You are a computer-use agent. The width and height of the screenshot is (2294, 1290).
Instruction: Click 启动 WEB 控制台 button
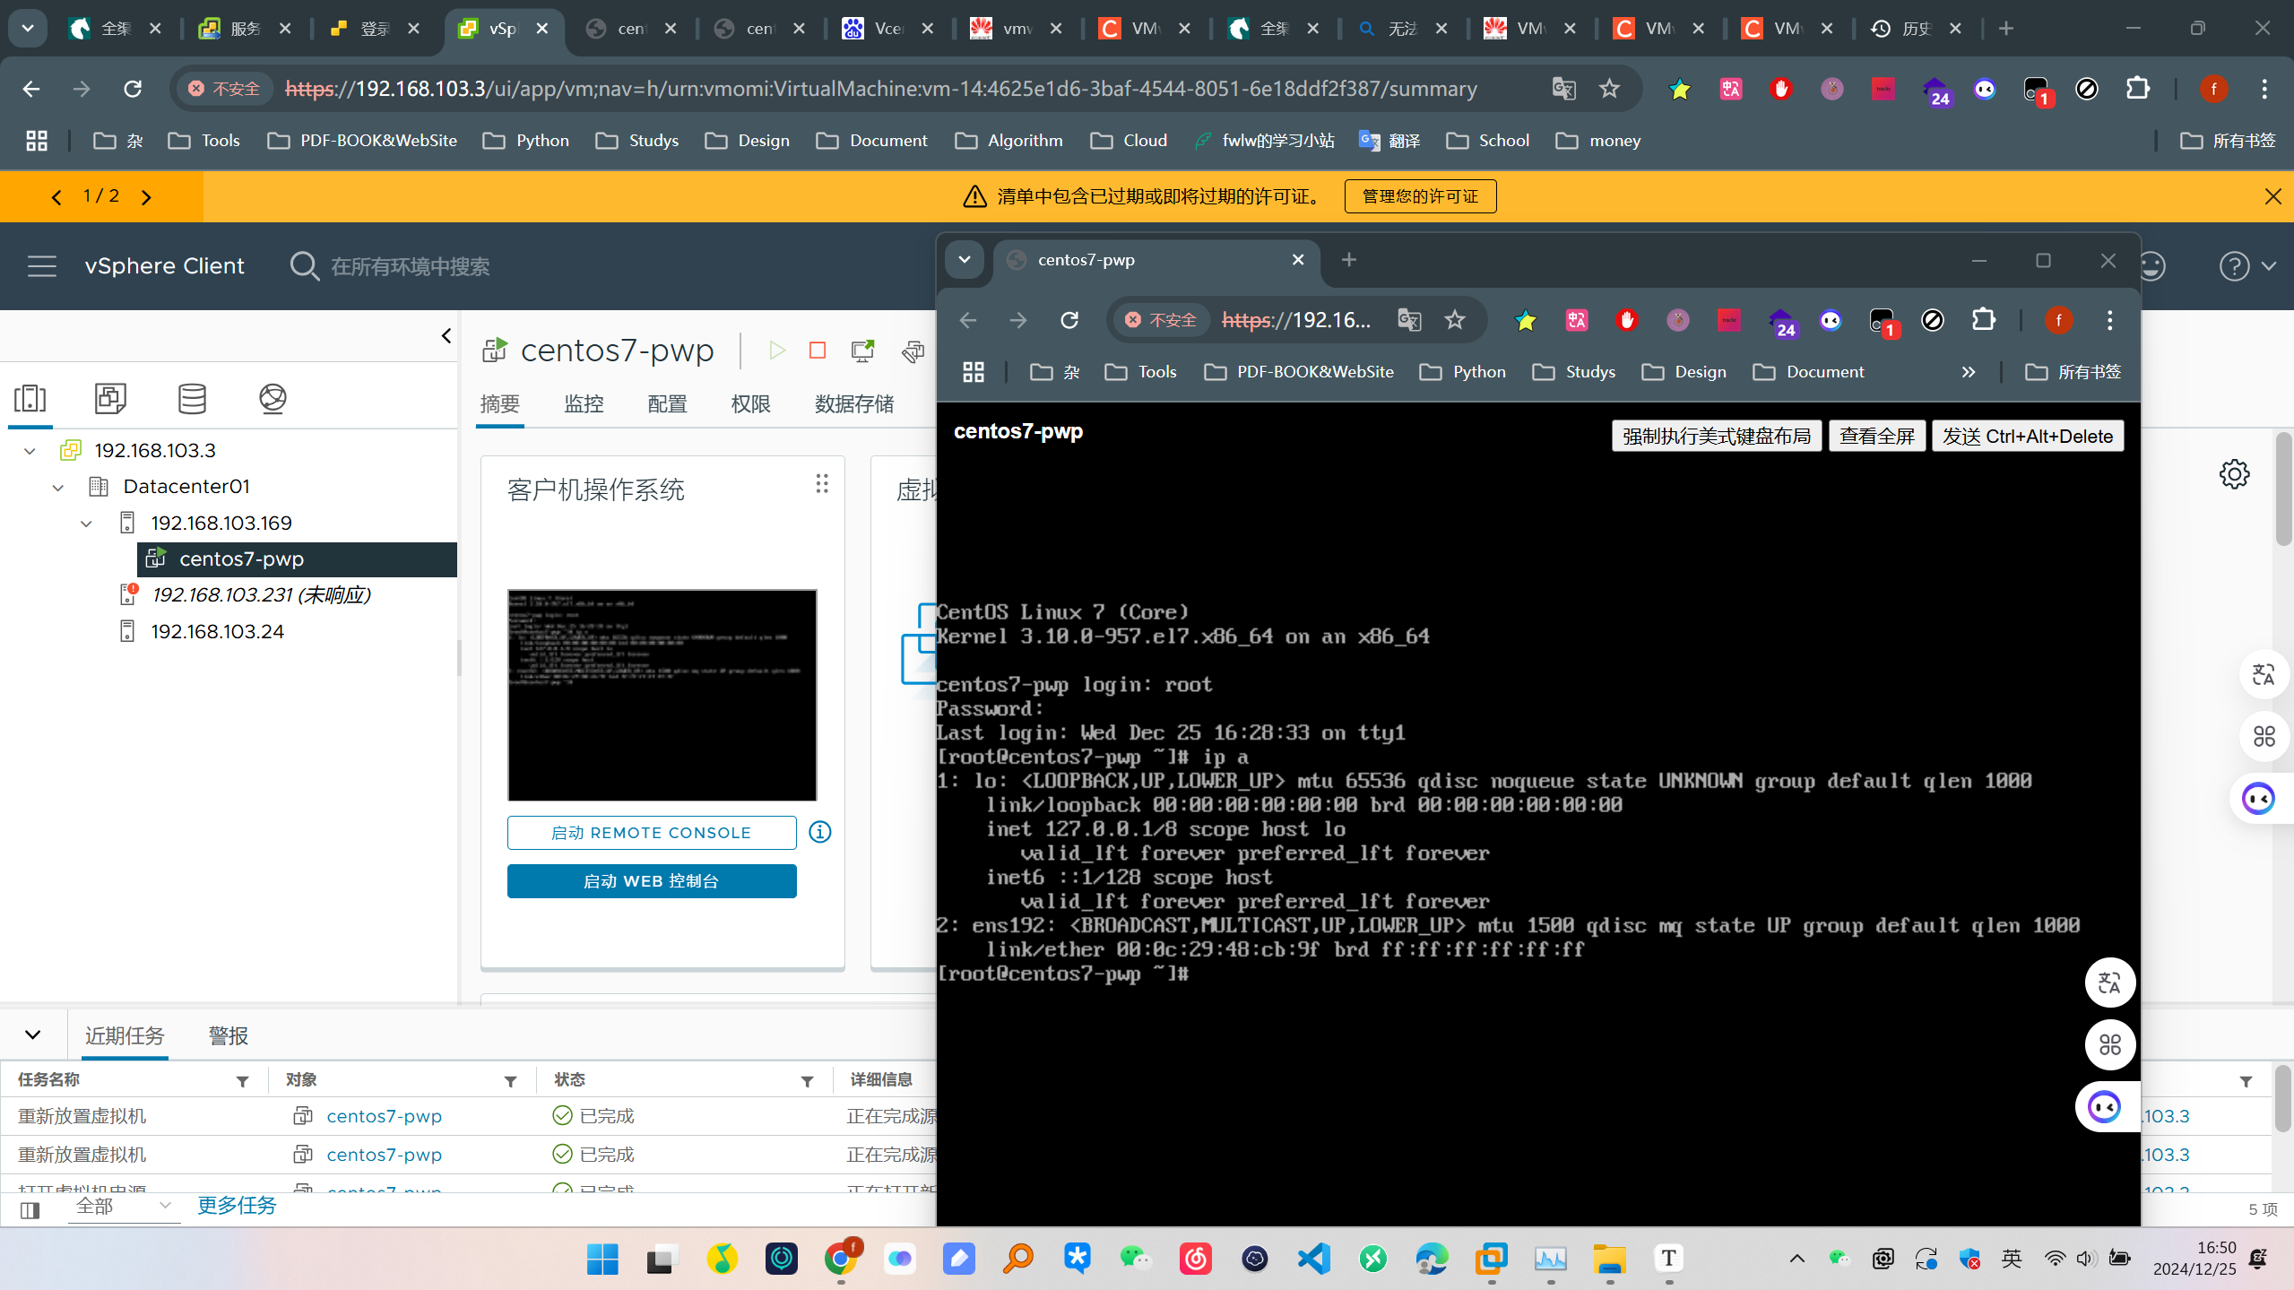point(651,880)
